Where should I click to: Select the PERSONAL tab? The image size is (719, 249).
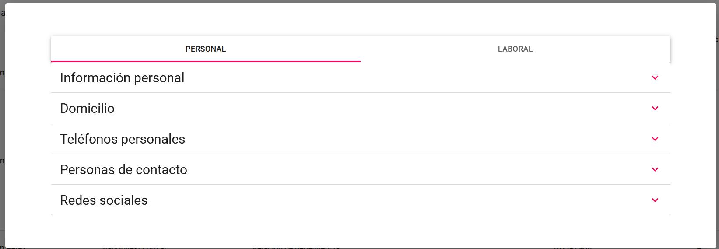coord(206,49)
